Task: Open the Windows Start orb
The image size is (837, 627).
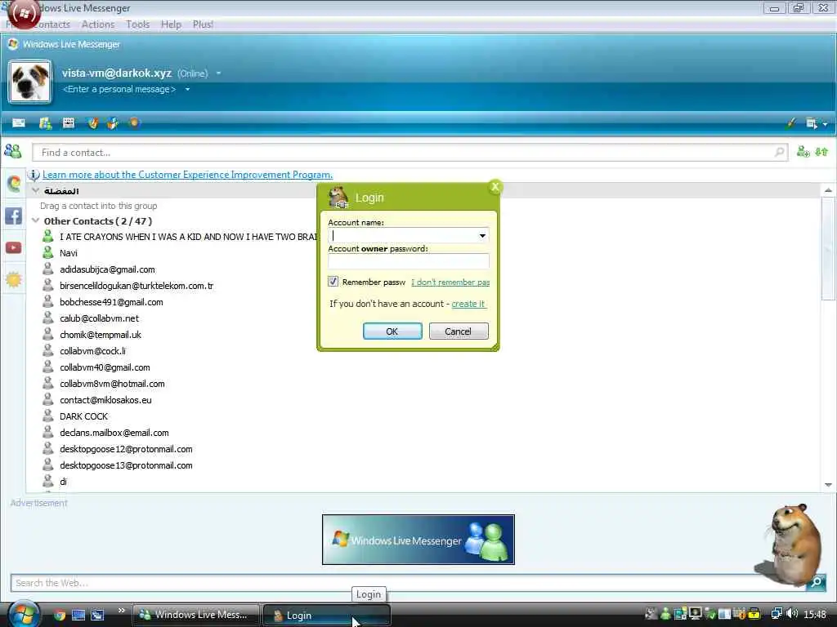Action: point(24,614)
